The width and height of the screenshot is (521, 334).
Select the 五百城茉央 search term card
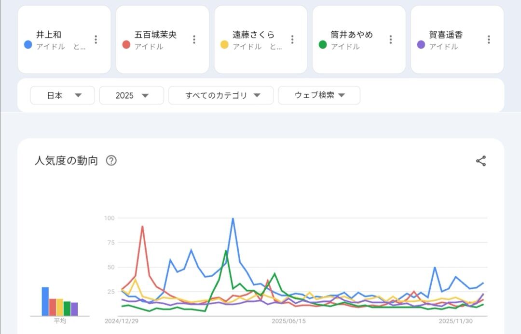tap(156, 39)
